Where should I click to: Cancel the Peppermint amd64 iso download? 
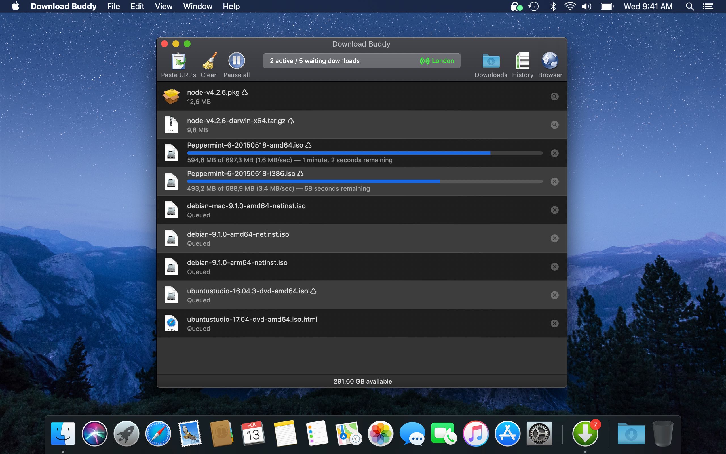[554, 153]
